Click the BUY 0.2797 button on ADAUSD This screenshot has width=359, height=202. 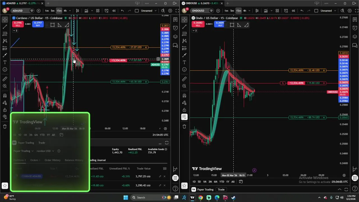pyautogui.click(x=38, y=24)
